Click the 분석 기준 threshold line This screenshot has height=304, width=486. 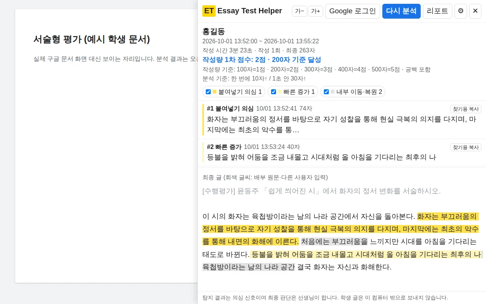point(254,79)
